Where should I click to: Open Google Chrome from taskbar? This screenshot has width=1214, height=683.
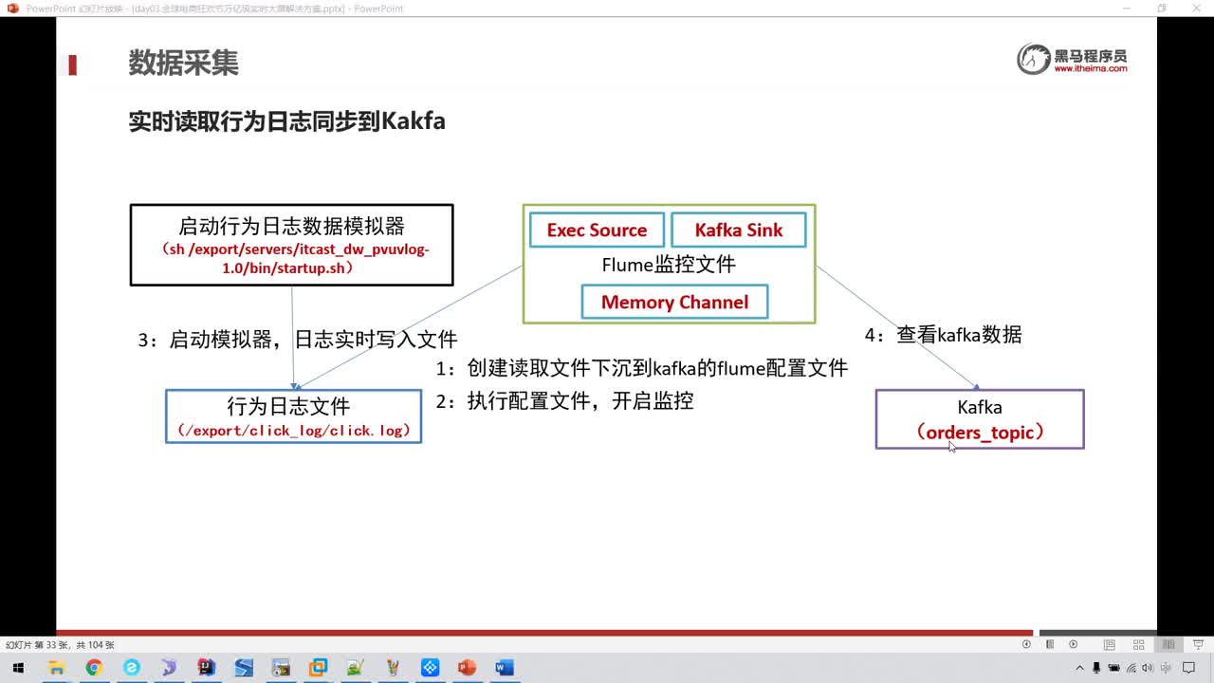(x=93, y=668)
